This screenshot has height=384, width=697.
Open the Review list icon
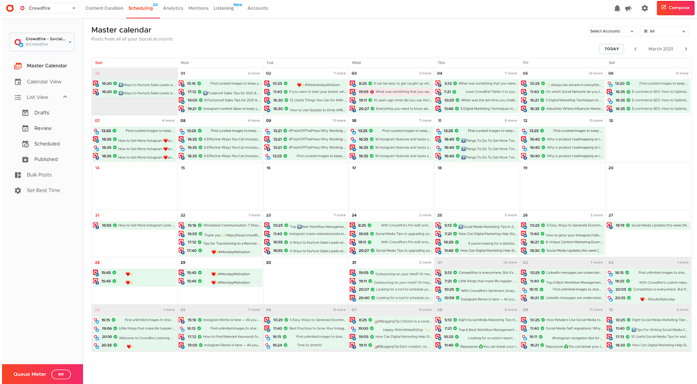26,128
